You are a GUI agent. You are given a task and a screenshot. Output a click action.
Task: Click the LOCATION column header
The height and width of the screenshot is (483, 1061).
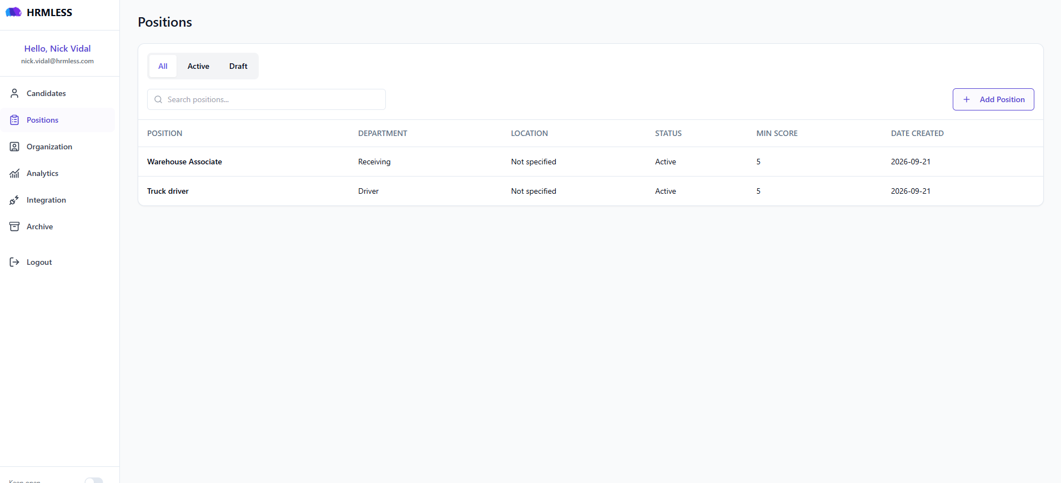pos(529,133)
